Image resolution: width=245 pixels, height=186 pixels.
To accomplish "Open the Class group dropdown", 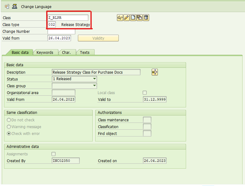I will pyautogui.click(x=74, y=86).
